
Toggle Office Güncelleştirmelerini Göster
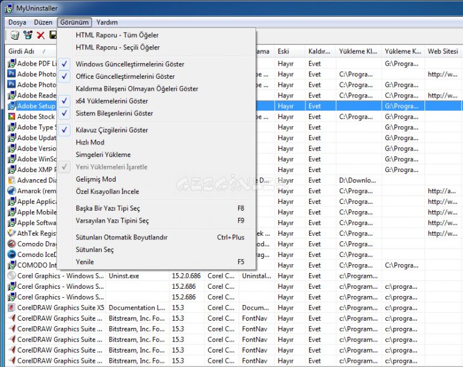[x=156, y=76]
